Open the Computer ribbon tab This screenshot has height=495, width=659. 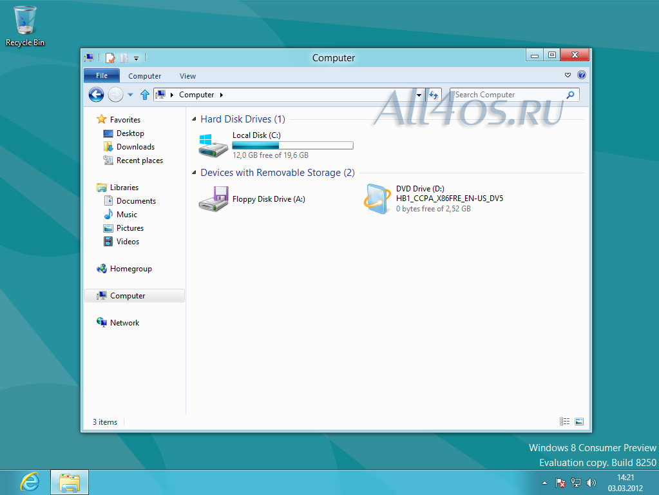click(144, 76)
